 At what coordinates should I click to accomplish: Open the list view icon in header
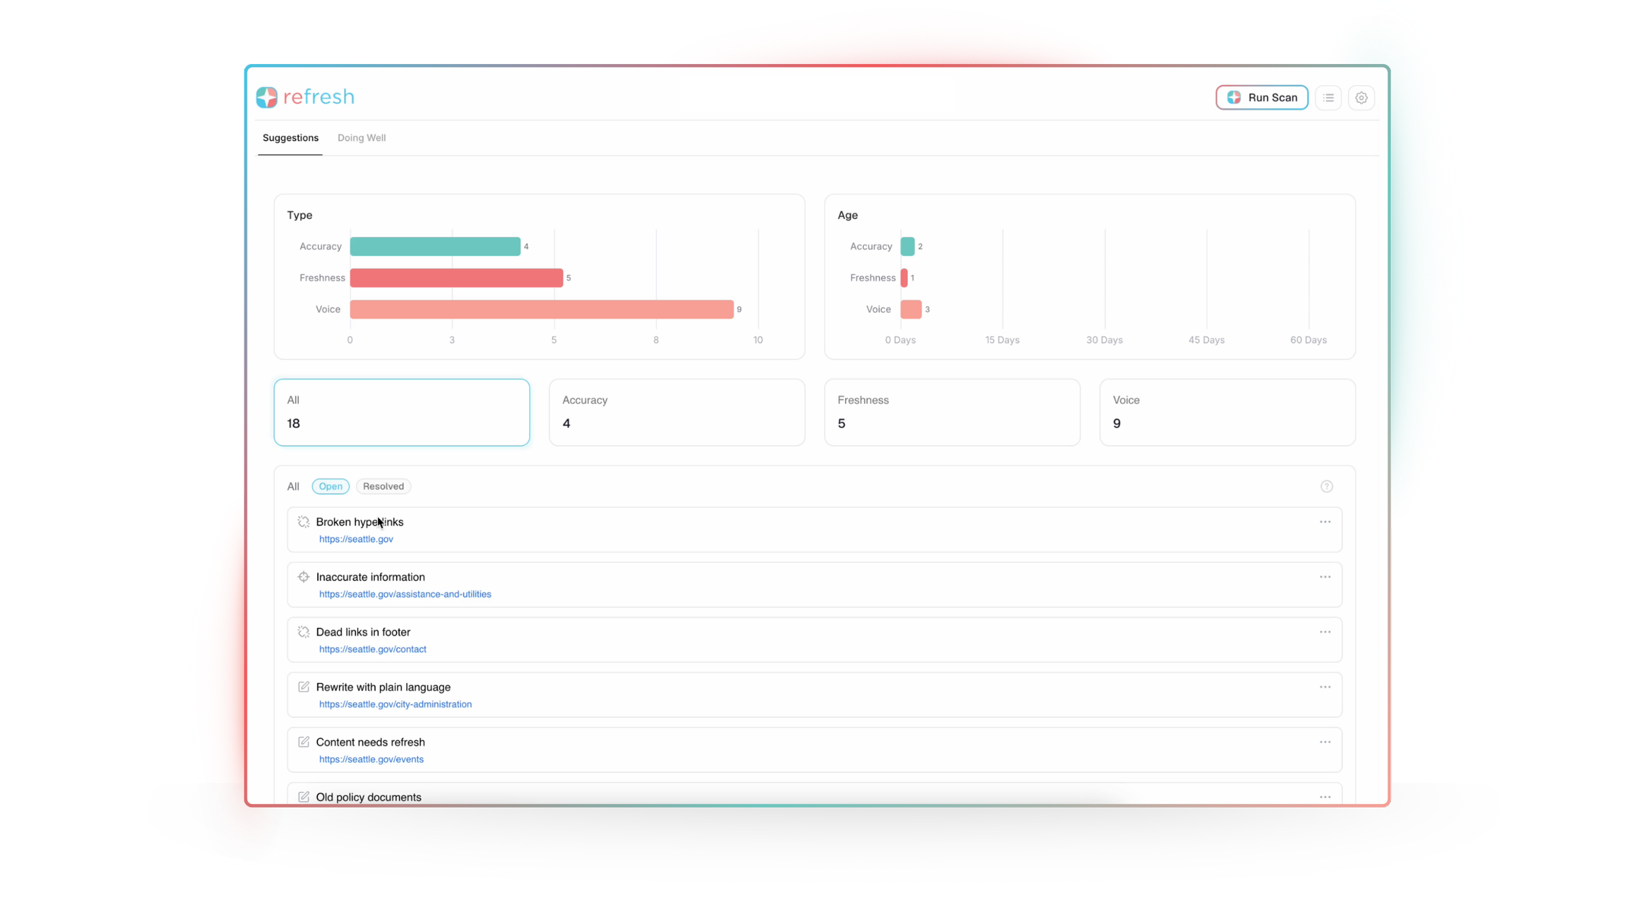pyautogui.click(x=1328, y=98)
